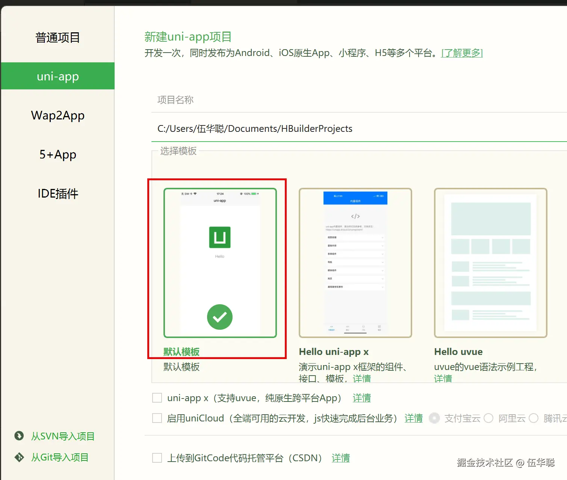
Task: Open 详情 link beside 启用uniCloud option
Action: (x=414, y=418)
